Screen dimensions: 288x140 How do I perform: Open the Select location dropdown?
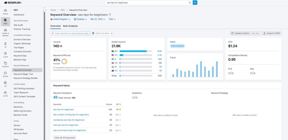click(x=102, y=33)
